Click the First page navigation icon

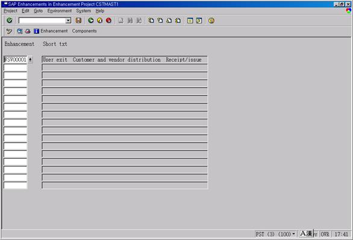pyautogui.click(x=151, y=20)
